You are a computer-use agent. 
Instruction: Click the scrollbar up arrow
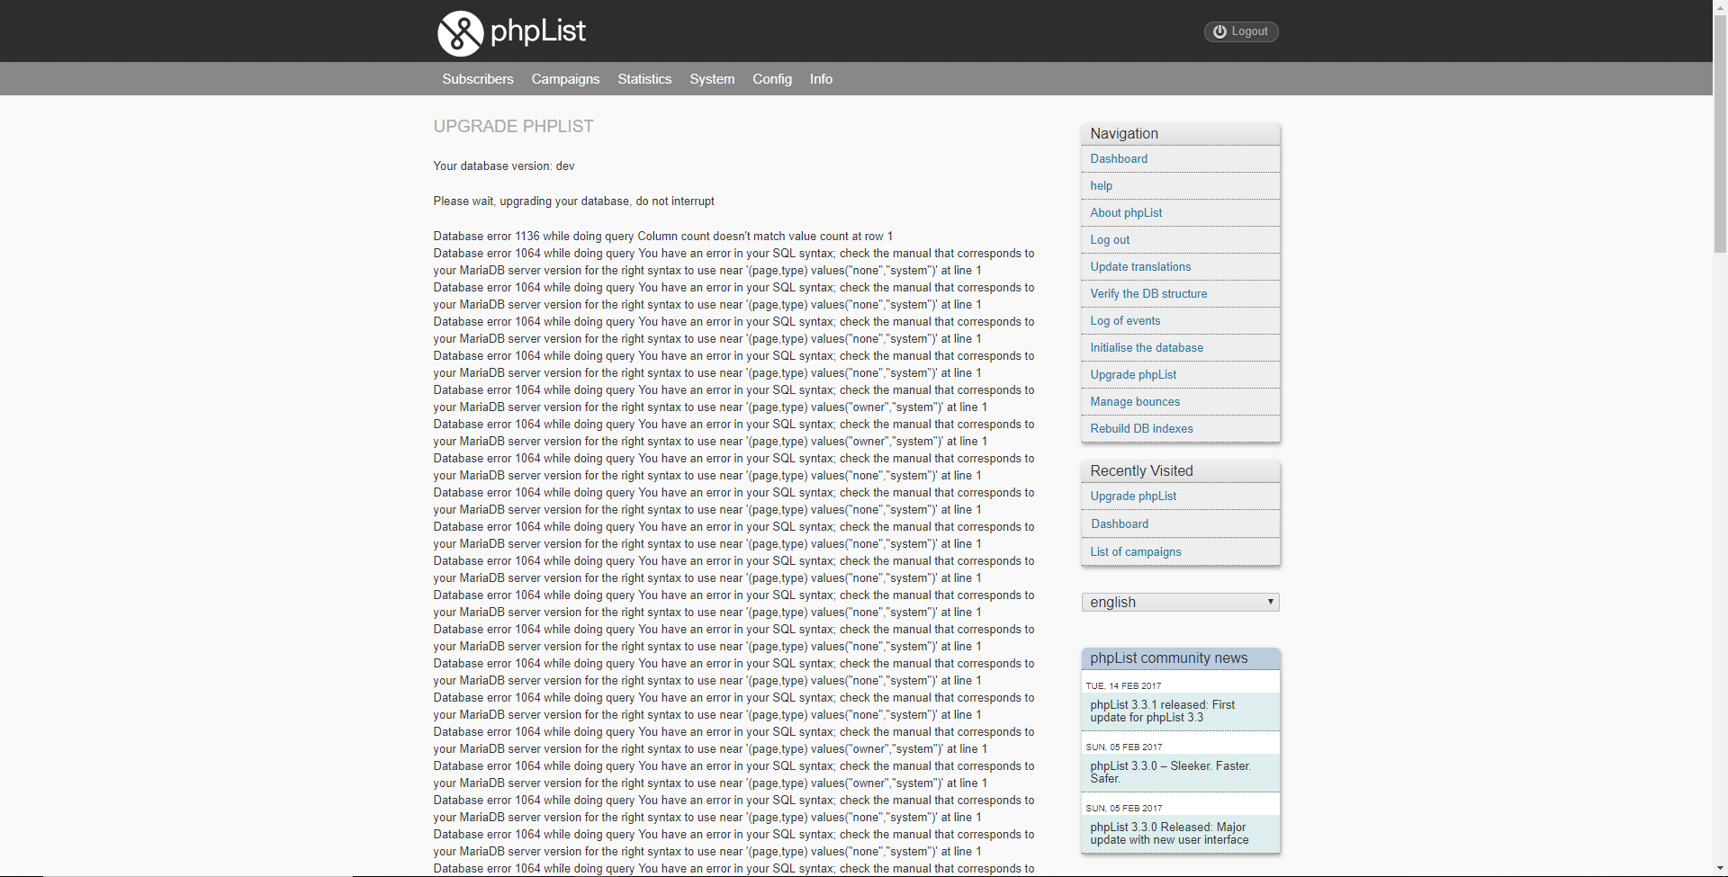coord(1720,7)
